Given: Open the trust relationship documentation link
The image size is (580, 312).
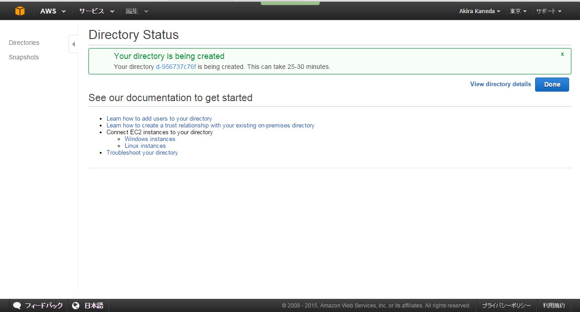Looking at the screenshot, I should 210,125.
